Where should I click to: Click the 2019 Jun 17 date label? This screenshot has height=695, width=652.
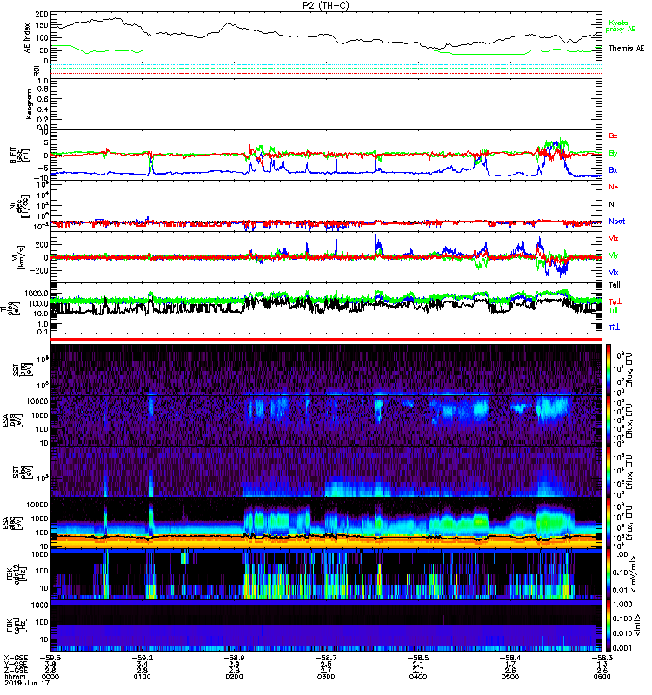pyautogui.click(x=27, y=684)
